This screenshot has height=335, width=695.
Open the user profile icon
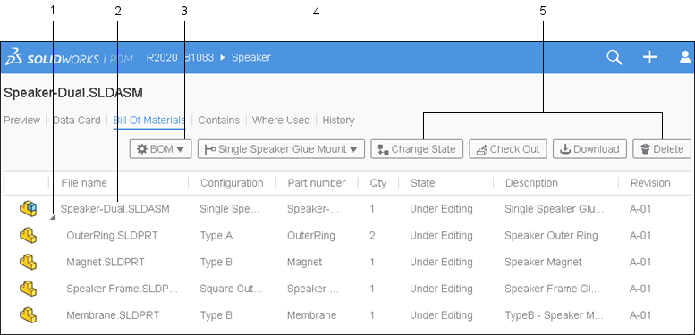[685, 57]
